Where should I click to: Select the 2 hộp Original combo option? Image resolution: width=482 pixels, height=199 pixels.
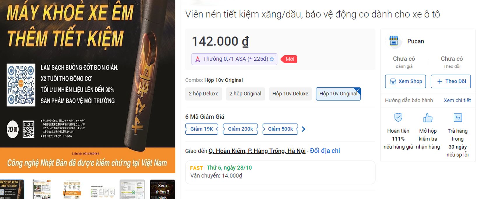[245, 94]
